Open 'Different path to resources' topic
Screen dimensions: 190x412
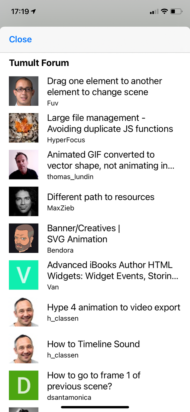(101, 197)
